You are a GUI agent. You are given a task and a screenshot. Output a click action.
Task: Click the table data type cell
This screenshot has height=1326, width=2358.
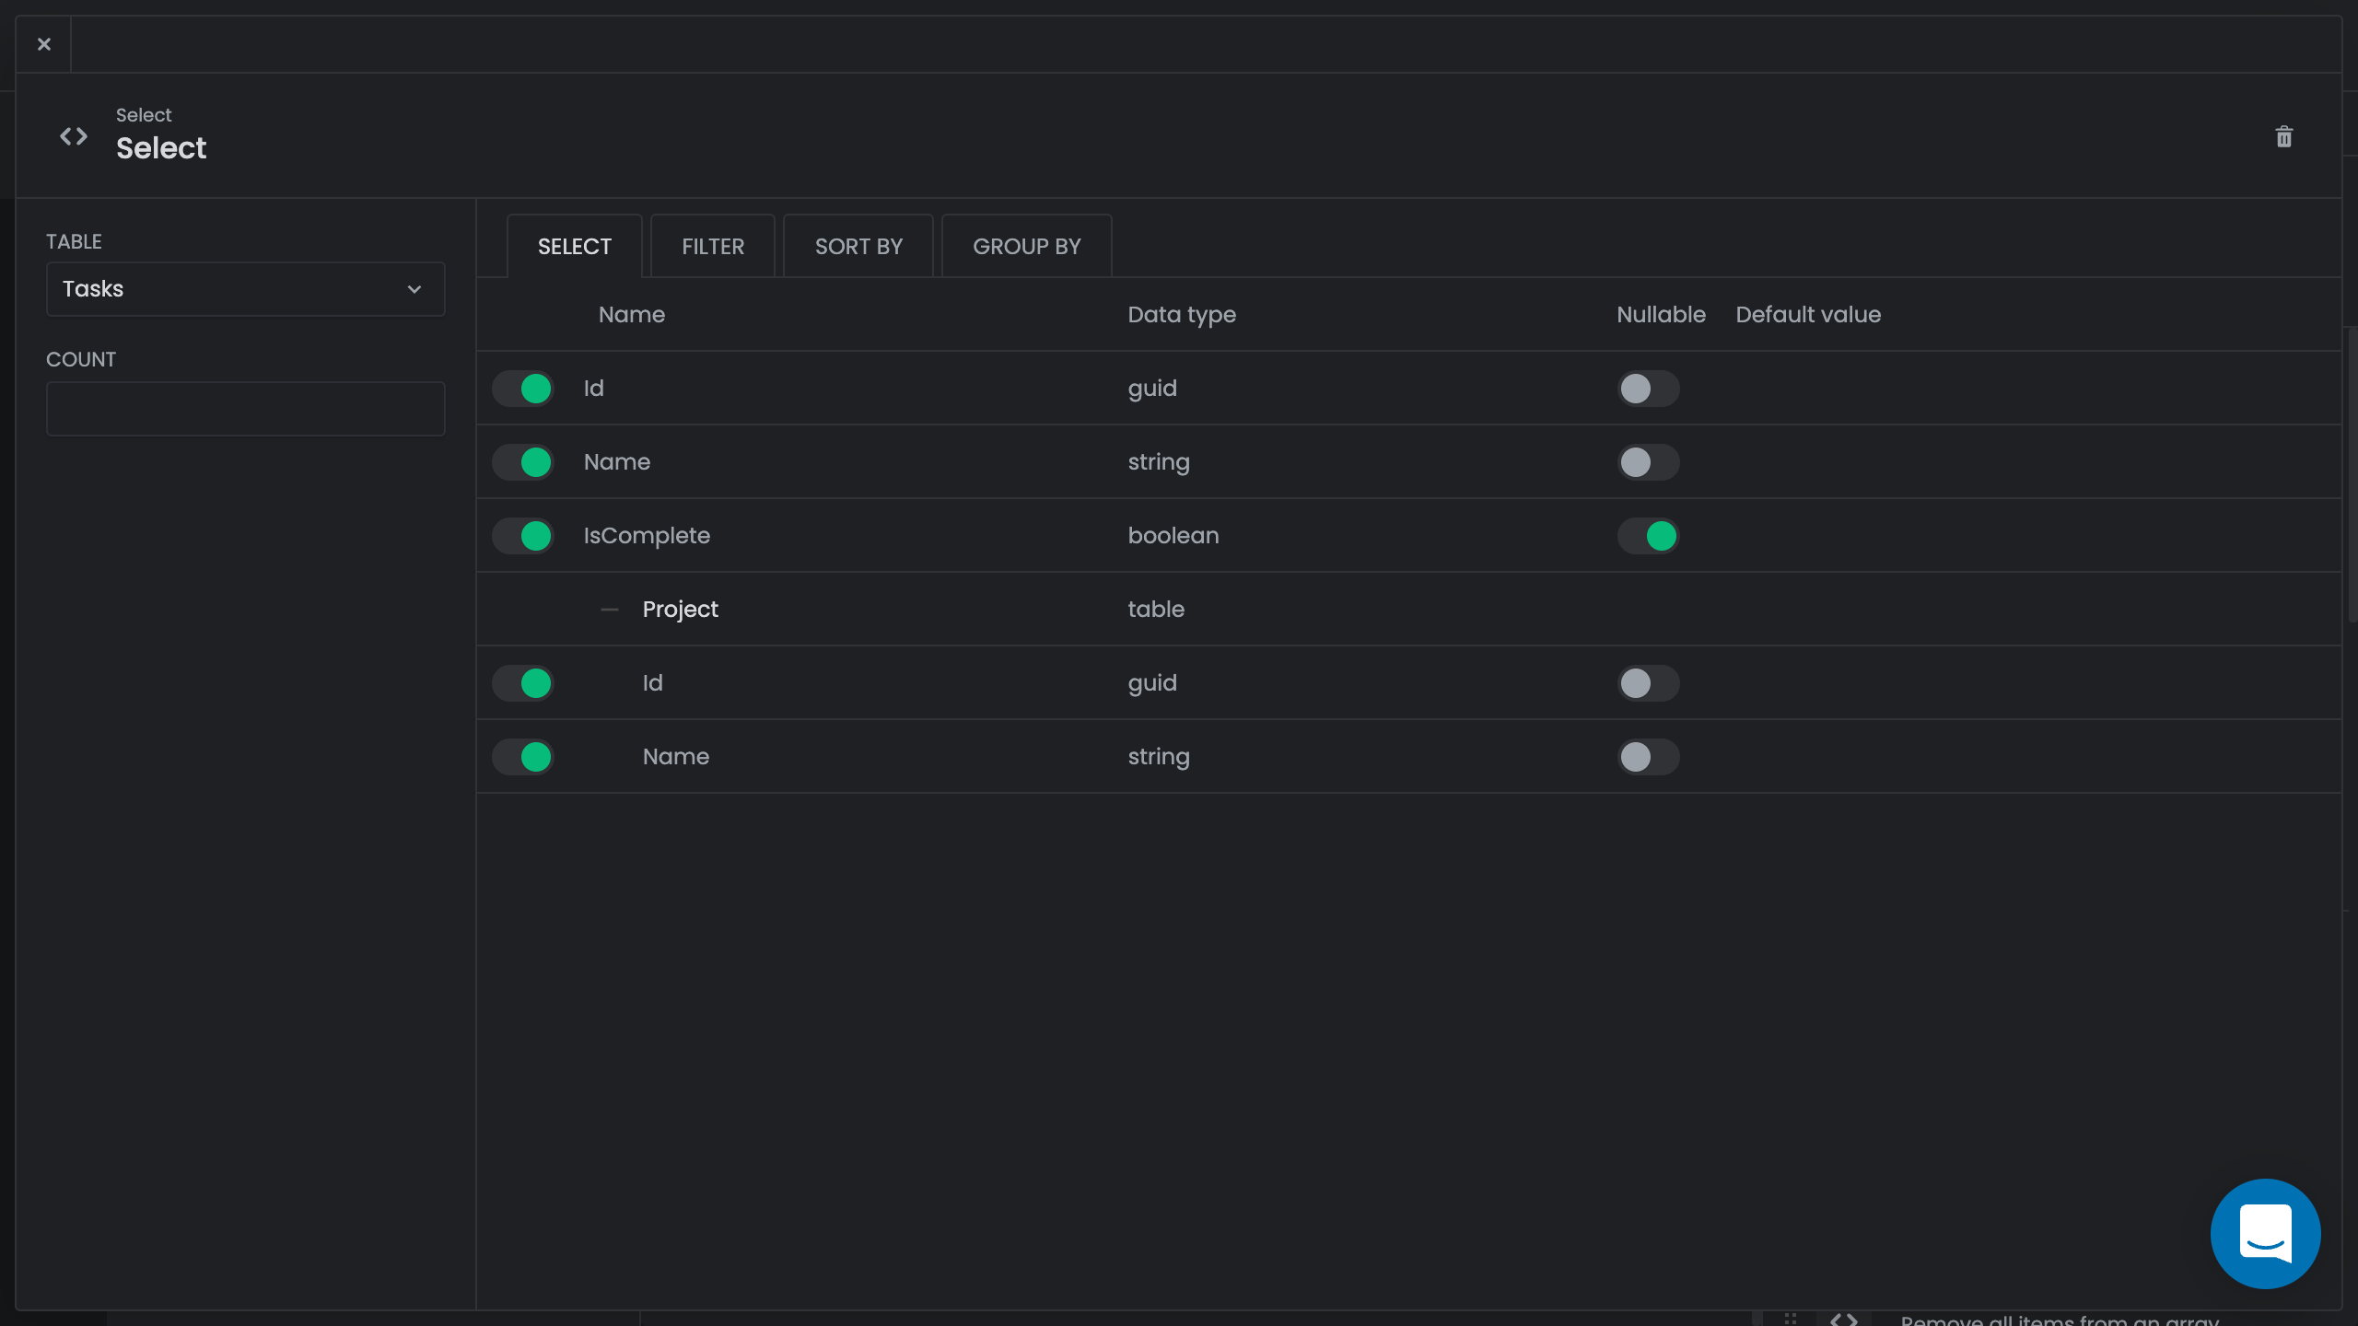1156,610
